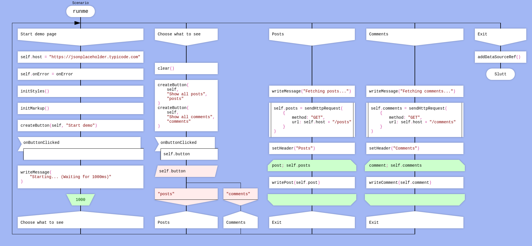532x246 pixels.
Task: Click the self.host assignment block
Action: point(80,57)
